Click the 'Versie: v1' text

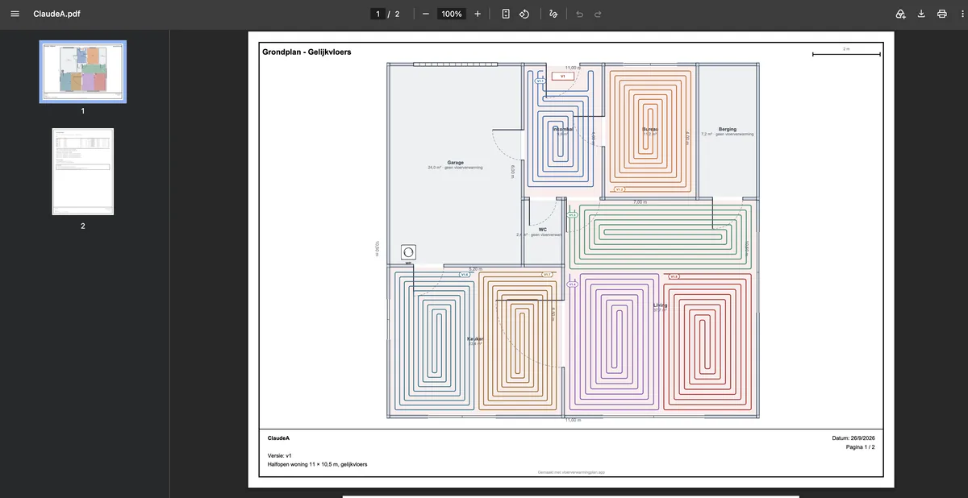tap(279, 455)
